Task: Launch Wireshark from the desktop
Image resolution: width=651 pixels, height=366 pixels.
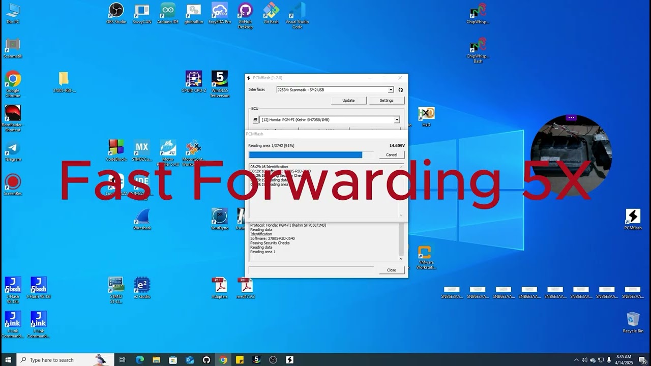Action: [x=142, y=219]
